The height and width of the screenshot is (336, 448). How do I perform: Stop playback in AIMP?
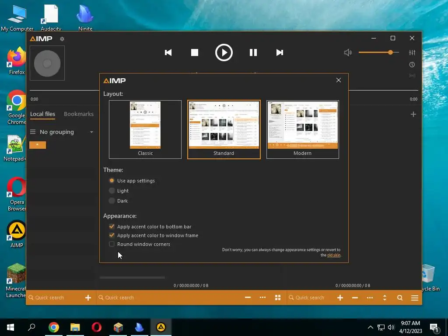click(195, 52)
